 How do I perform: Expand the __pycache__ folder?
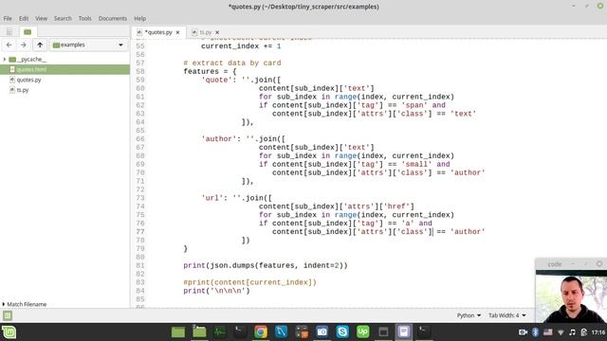(x=4, y=59)
